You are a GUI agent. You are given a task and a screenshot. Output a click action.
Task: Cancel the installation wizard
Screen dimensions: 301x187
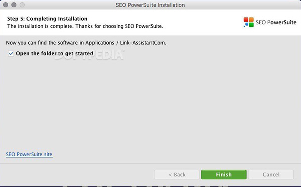[x=271, y=175]
